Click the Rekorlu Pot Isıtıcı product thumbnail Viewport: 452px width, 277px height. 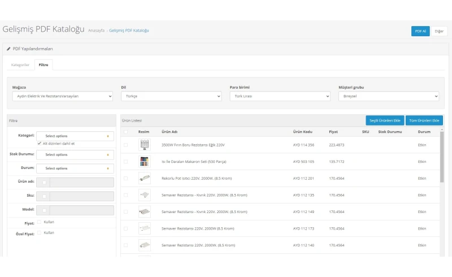145,178
